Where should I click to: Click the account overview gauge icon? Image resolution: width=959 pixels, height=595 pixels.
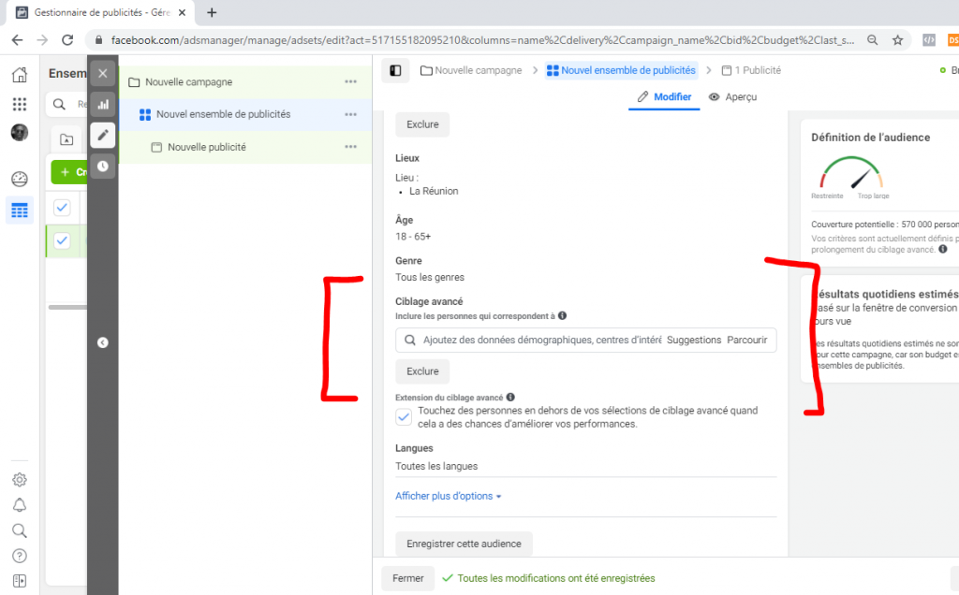[x=19, y=179]
